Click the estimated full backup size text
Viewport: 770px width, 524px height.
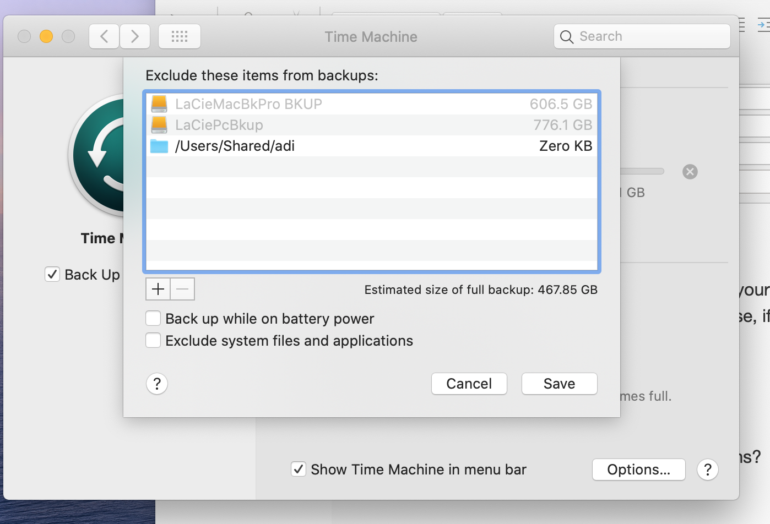pos(481,290)
